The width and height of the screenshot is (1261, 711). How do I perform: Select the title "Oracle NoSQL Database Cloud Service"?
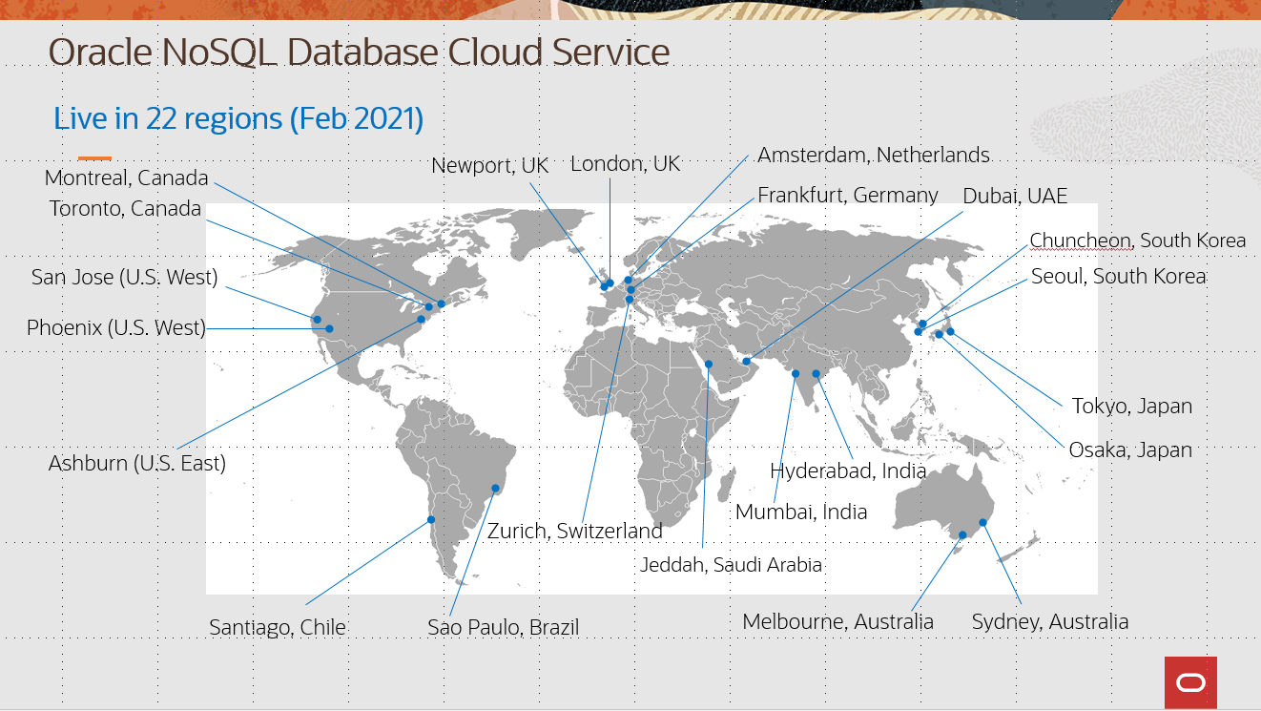pyautogui.click(x=359, y=52)
